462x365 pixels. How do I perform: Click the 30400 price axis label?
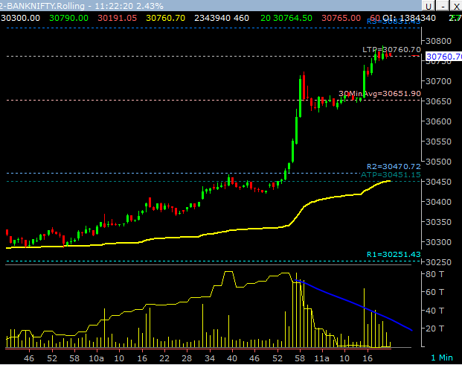[x=438, y=202]
